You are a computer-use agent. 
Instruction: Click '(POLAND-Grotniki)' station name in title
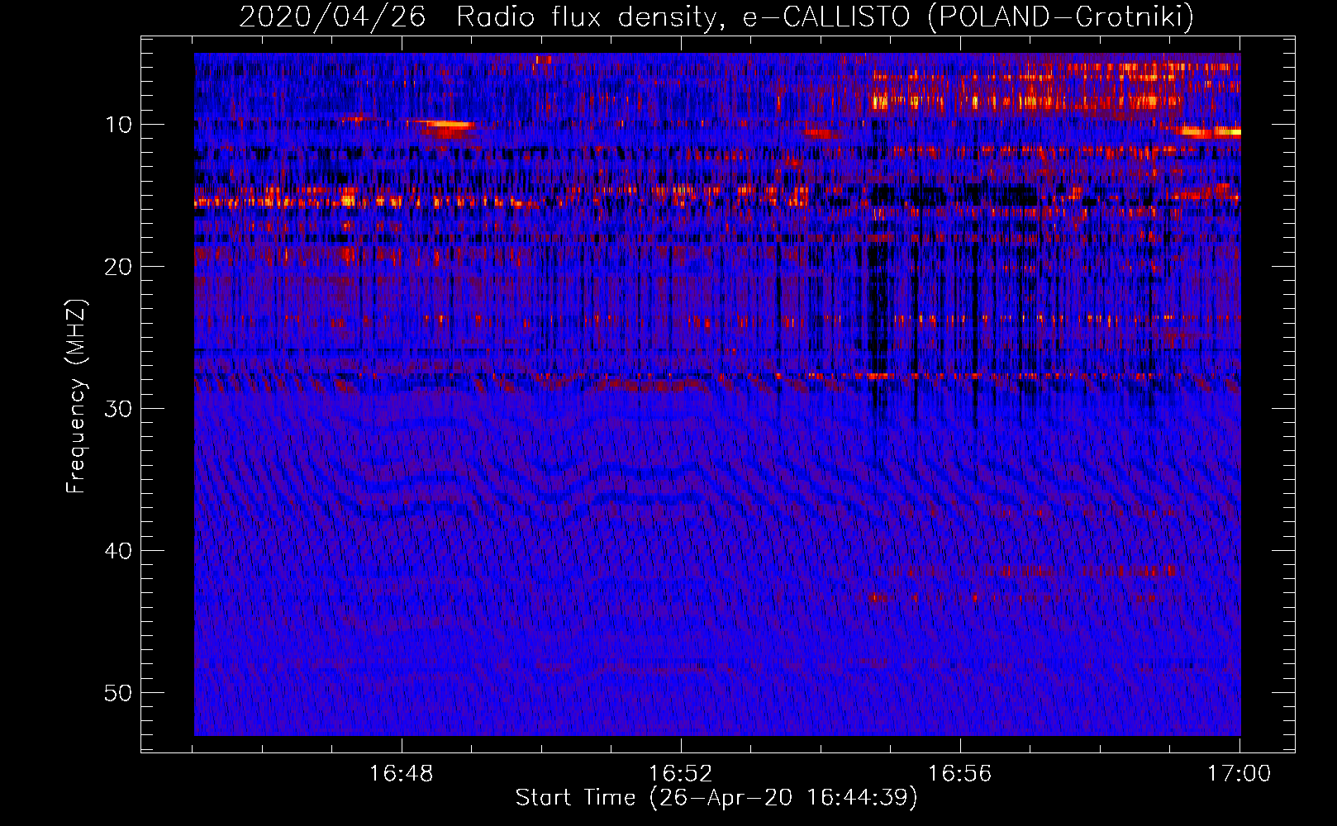1061,17
